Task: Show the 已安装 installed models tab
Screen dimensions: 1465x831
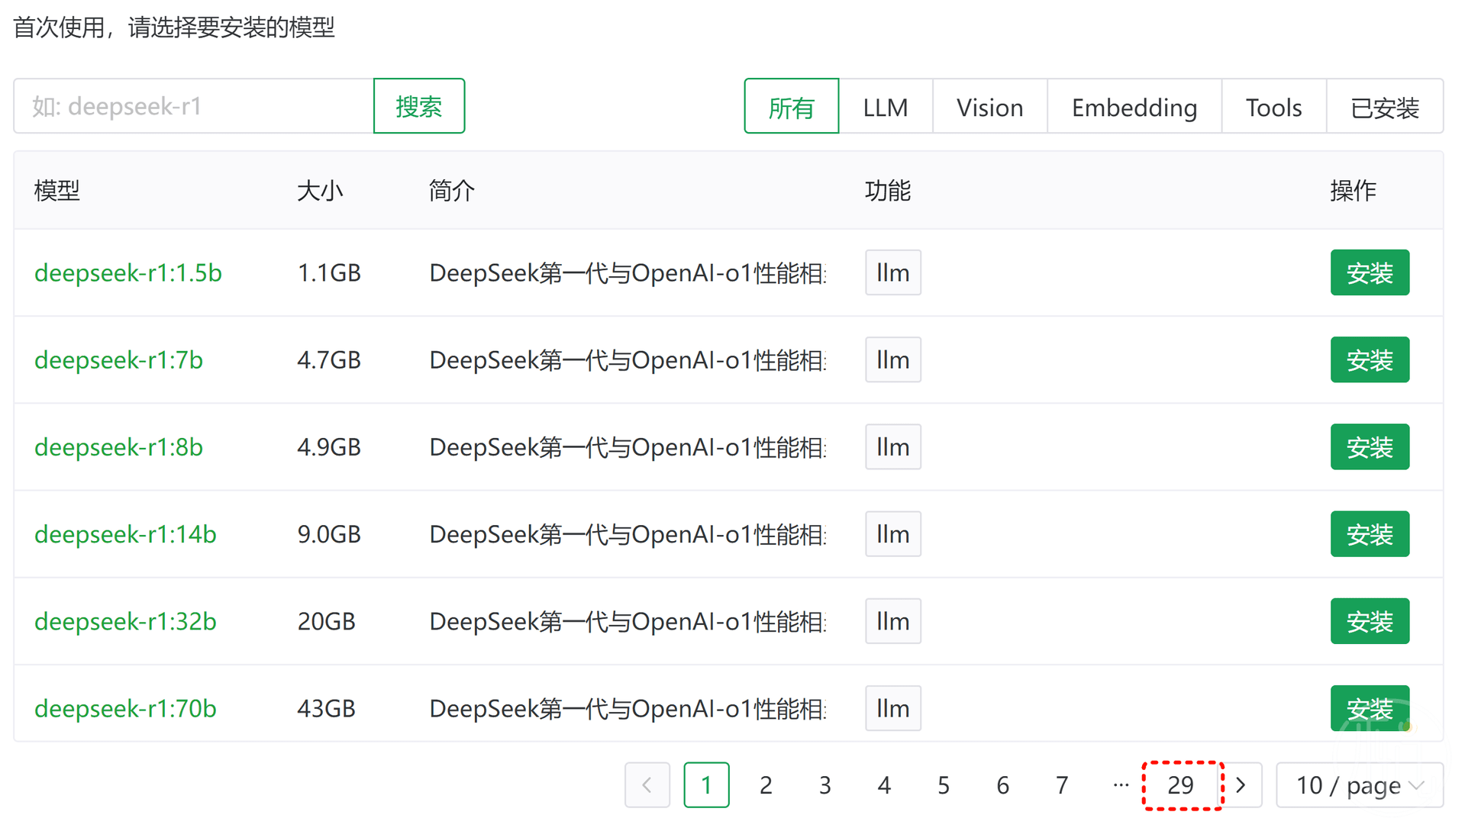Action: tap(1385, 106)
